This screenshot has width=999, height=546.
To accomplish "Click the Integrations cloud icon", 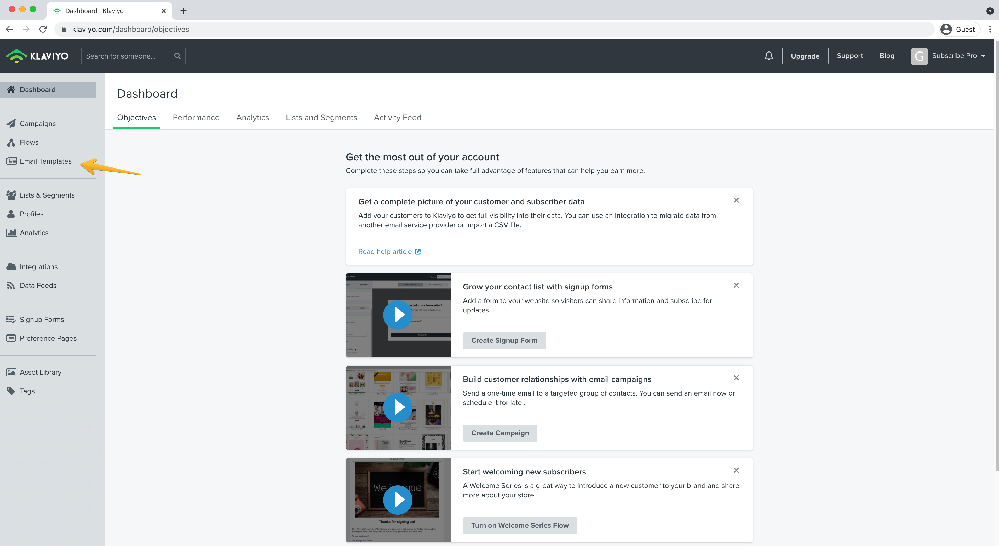I will pyautogui.click(x=11, y=267).
